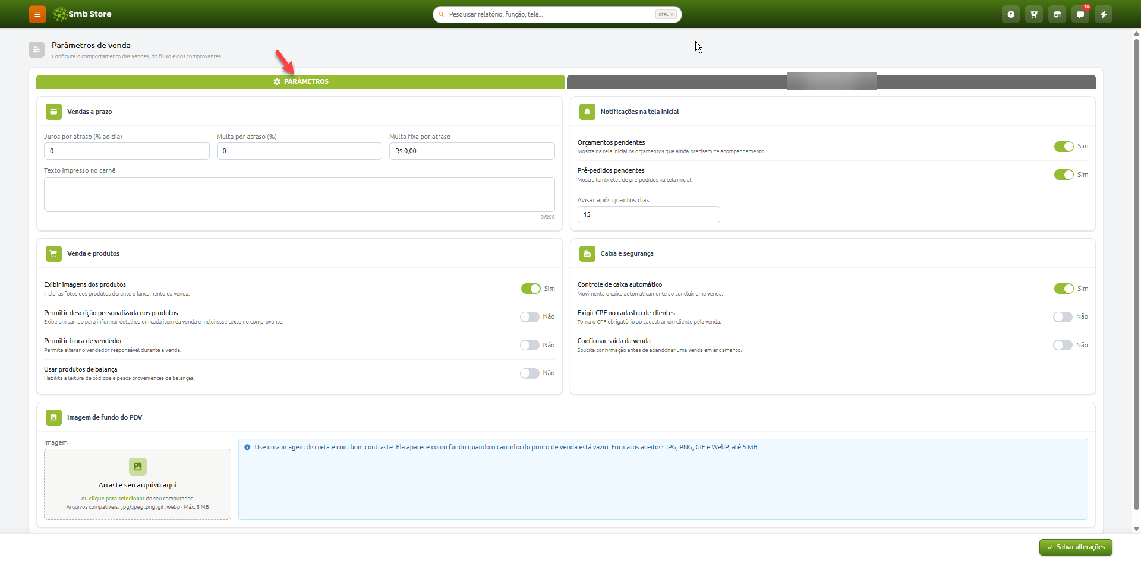Select the PARÂMETROS tab
Screen dimensions: 1141x561
pyautogui.click(x=301, y=82)
